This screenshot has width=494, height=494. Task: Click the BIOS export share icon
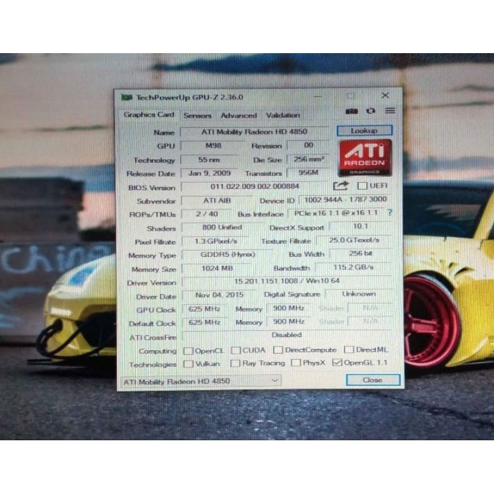(x=341, y=186)
